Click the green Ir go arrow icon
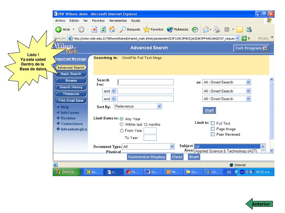The width and height of the screenshot is (285, 213). pos(244,38)
